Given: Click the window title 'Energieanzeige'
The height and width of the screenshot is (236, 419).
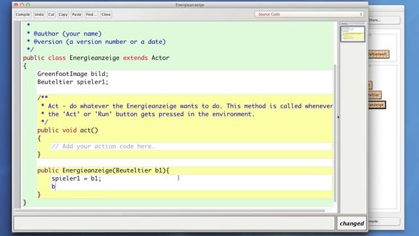Looking at the screenshot, I should [190, 5].
